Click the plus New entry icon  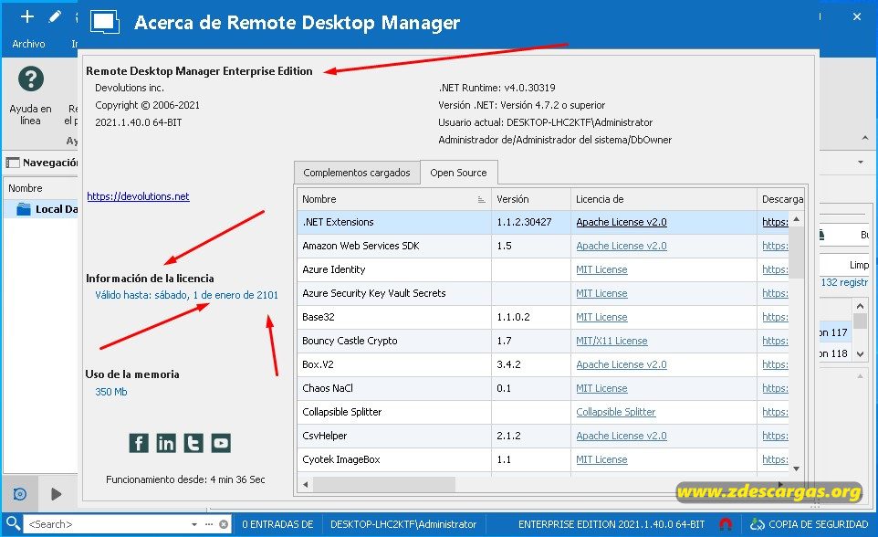(26, 16)
